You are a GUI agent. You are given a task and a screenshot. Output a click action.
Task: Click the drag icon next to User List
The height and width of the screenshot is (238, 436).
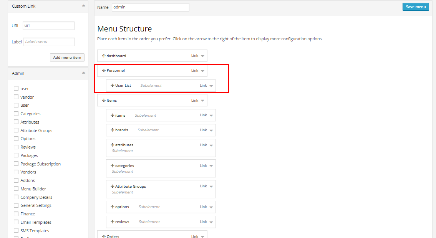click(x=112, y=86)
